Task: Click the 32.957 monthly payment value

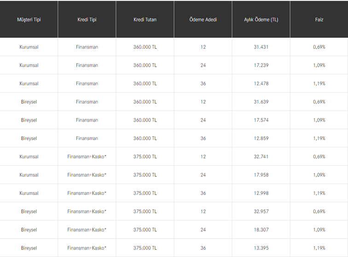Action: 261,211
